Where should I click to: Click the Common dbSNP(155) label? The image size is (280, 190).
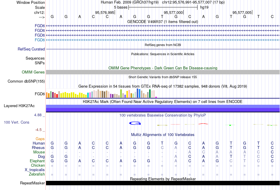(x=26, y=81)
